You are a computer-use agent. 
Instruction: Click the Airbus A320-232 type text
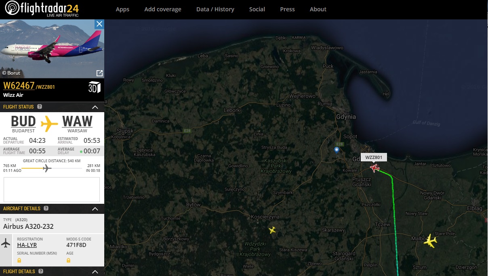tap(28, 226)
